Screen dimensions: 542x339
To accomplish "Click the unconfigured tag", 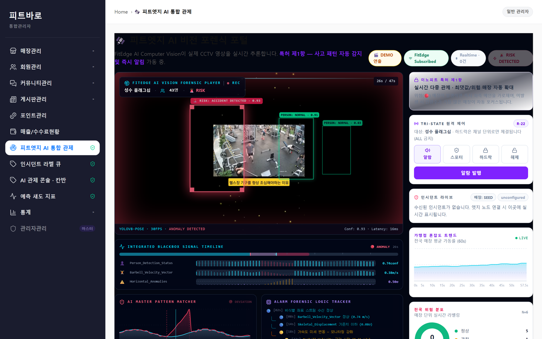I will pos(513,197).
